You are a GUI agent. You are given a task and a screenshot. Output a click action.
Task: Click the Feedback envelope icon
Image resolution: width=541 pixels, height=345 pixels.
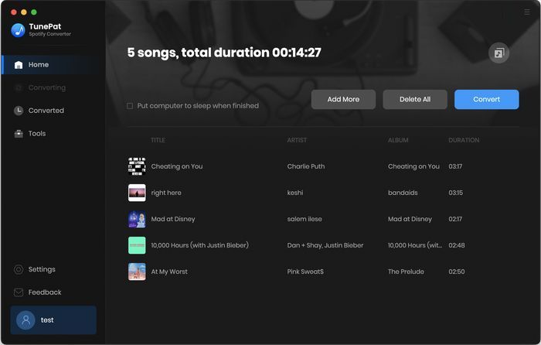tap(19, 292)
